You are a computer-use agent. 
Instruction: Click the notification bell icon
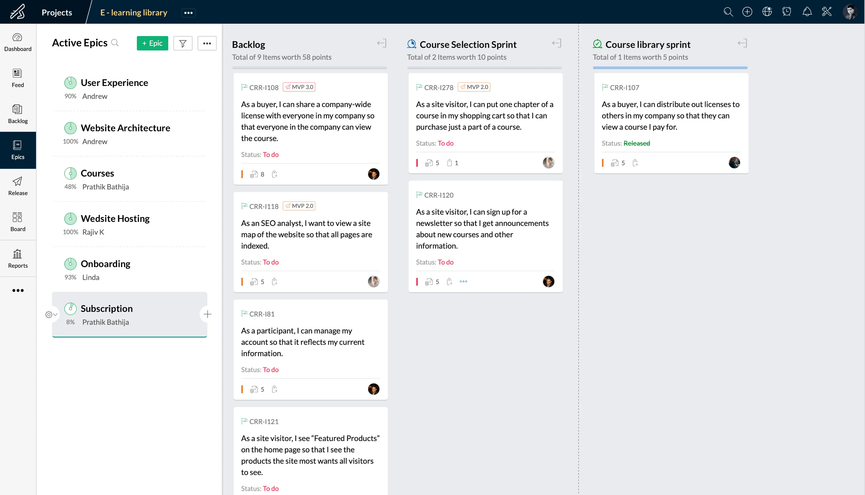coord(807,12)
